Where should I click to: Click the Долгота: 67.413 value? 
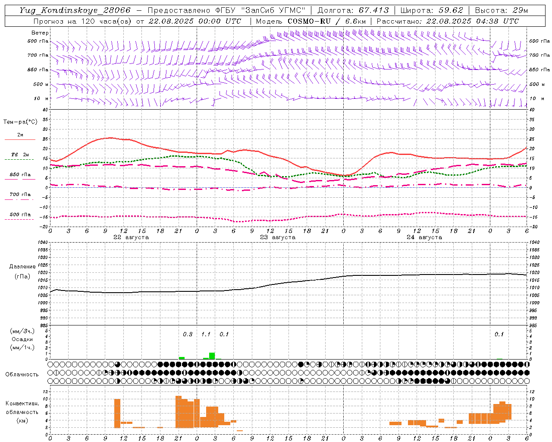click(353, 10)
